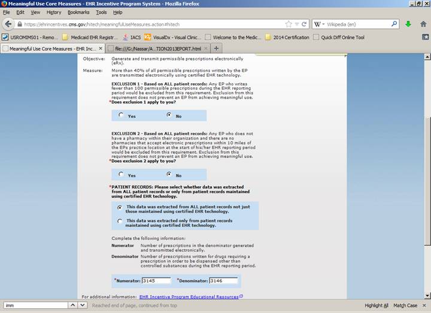Image resolution: width=431 pixels, height=313 pixels.
Task: Reload the page using the refresh icon
Action: [x=304, y=25]
